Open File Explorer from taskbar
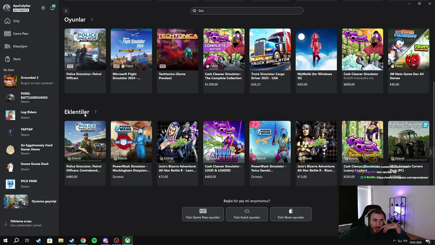 (61, 241)
